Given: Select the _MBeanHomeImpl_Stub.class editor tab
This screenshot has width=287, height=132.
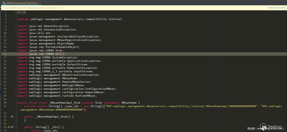Looking at the screenshot, I should (21, 3).
